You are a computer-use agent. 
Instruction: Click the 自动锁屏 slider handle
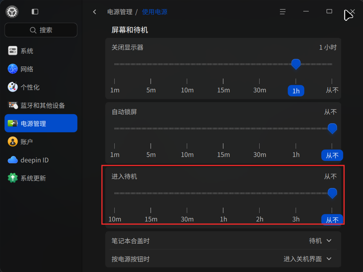[x=332, y=129]
